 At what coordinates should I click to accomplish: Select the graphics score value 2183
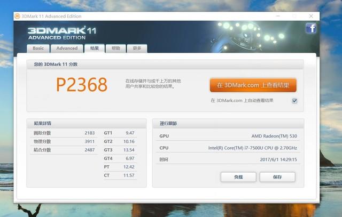(x=90, y=133)
